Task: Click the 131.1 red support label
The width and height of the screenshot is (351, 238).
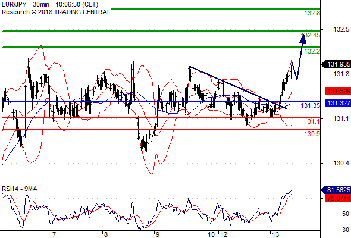Action: pos(312,121)
